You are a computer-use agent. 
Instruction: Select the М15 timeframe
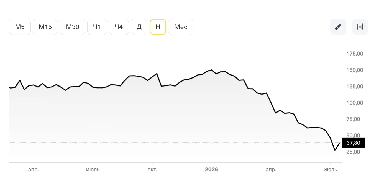point(45,27)
